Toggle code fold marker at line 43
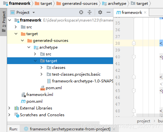Image resolution: width=163 pixels, height=132 pixels. pos(134,77)
